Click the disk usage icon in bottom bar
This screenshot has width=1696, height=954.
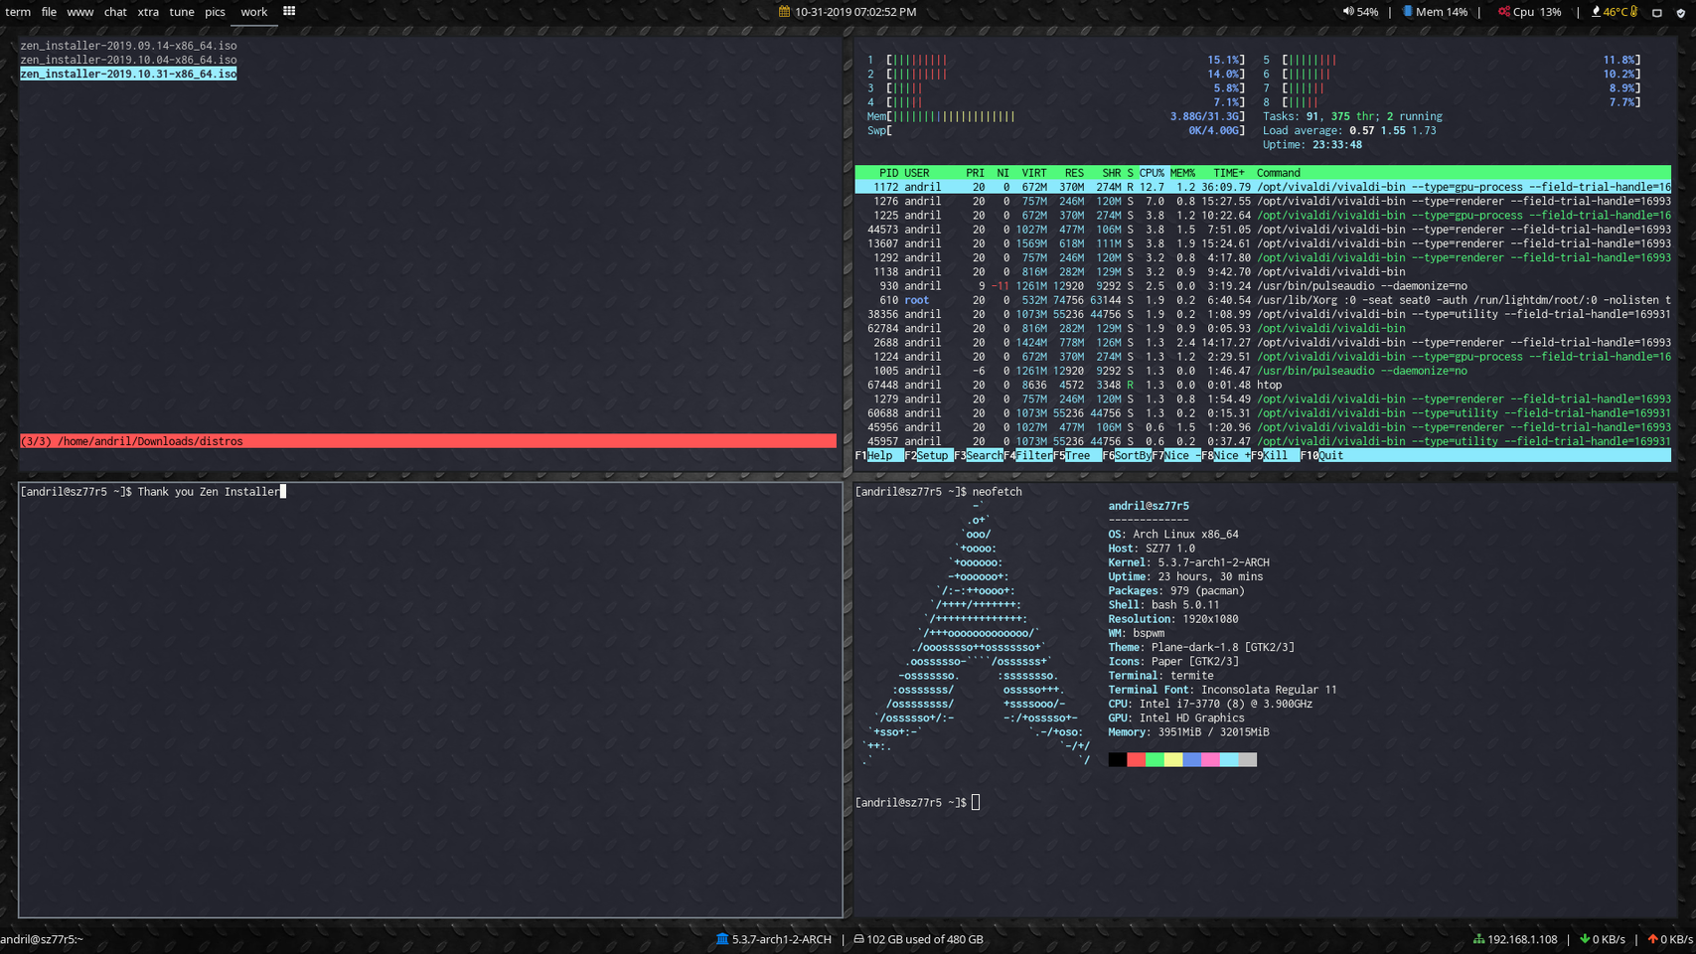coord(858,939)
